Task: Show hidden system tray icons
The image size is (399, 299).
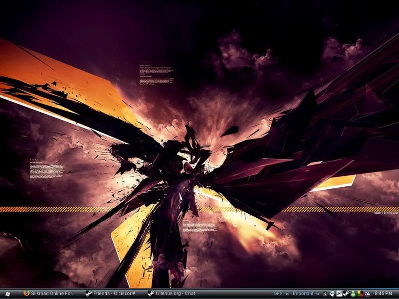Action: (325, 294)
